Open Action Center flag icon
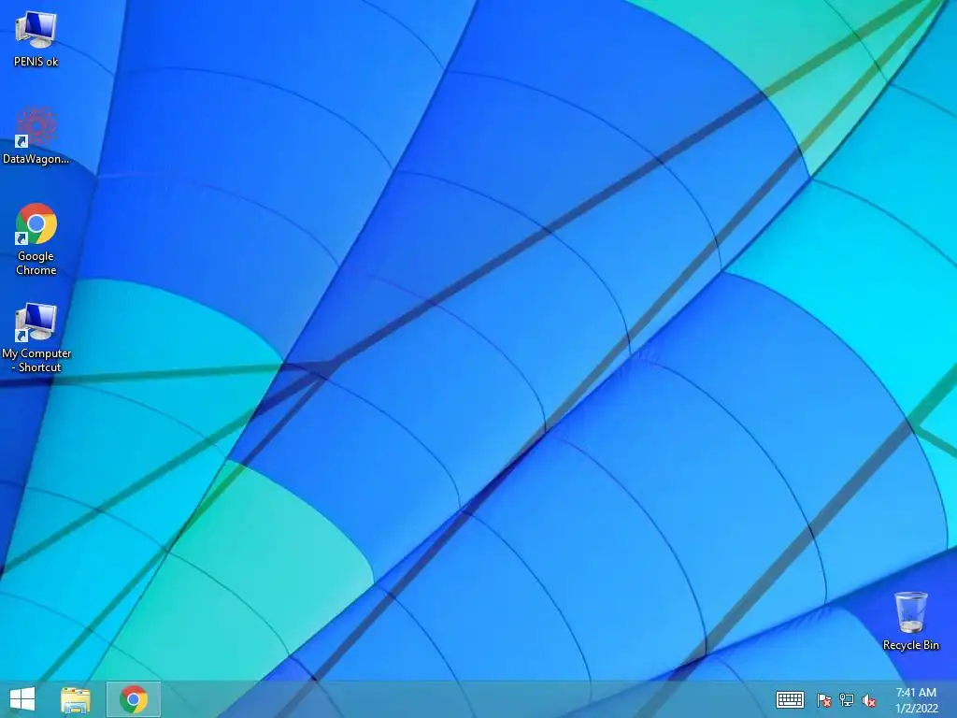Image resolution: width=957 pixels, height=718 pixels. point(824,700)
